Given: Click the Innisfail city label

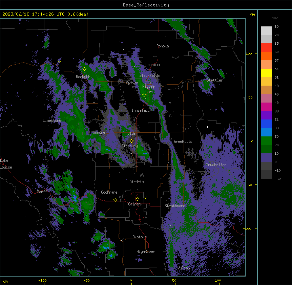Looking at the screenshot, I should [141, 110].
